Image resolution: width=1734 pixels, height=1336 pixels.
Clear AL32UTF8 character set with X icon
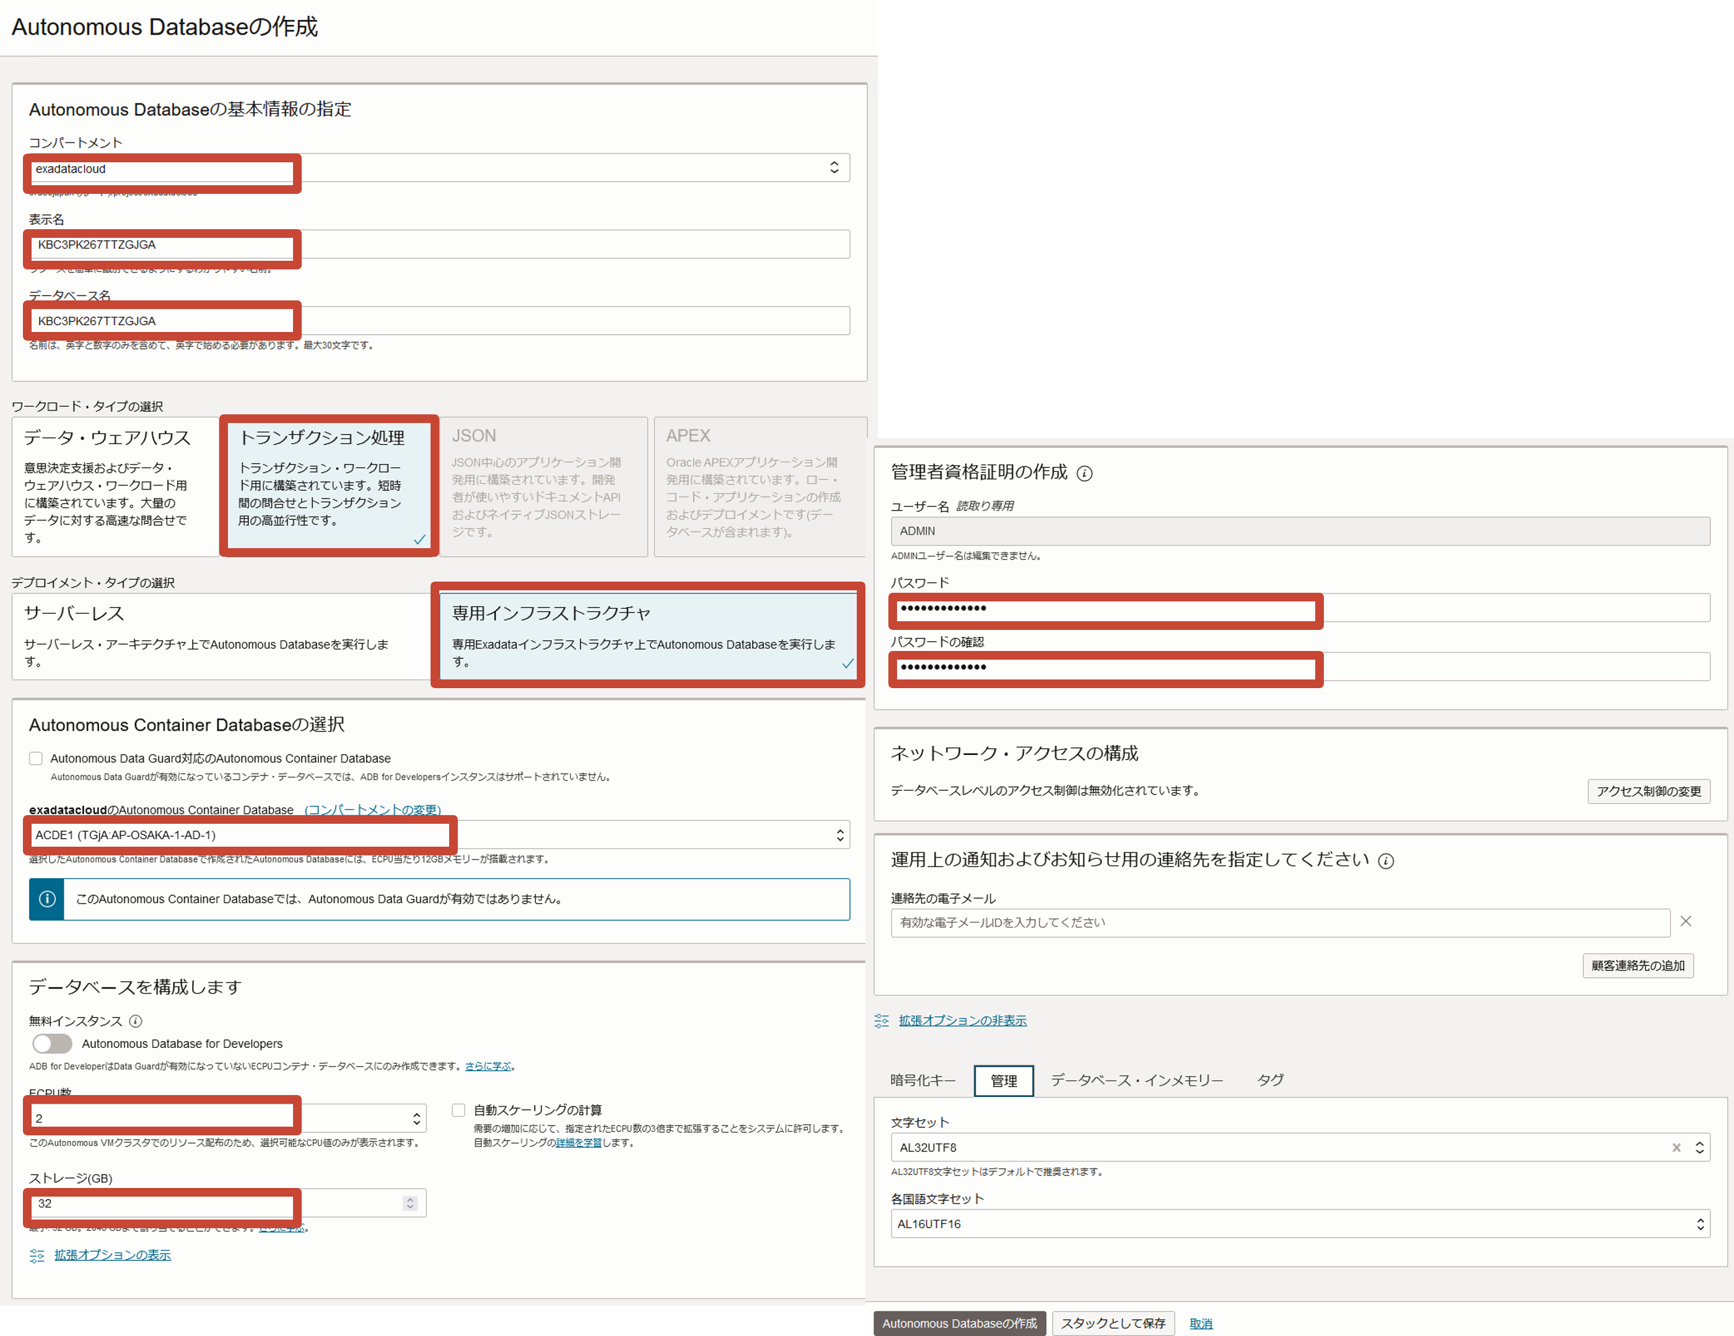coord(1676,1147)
